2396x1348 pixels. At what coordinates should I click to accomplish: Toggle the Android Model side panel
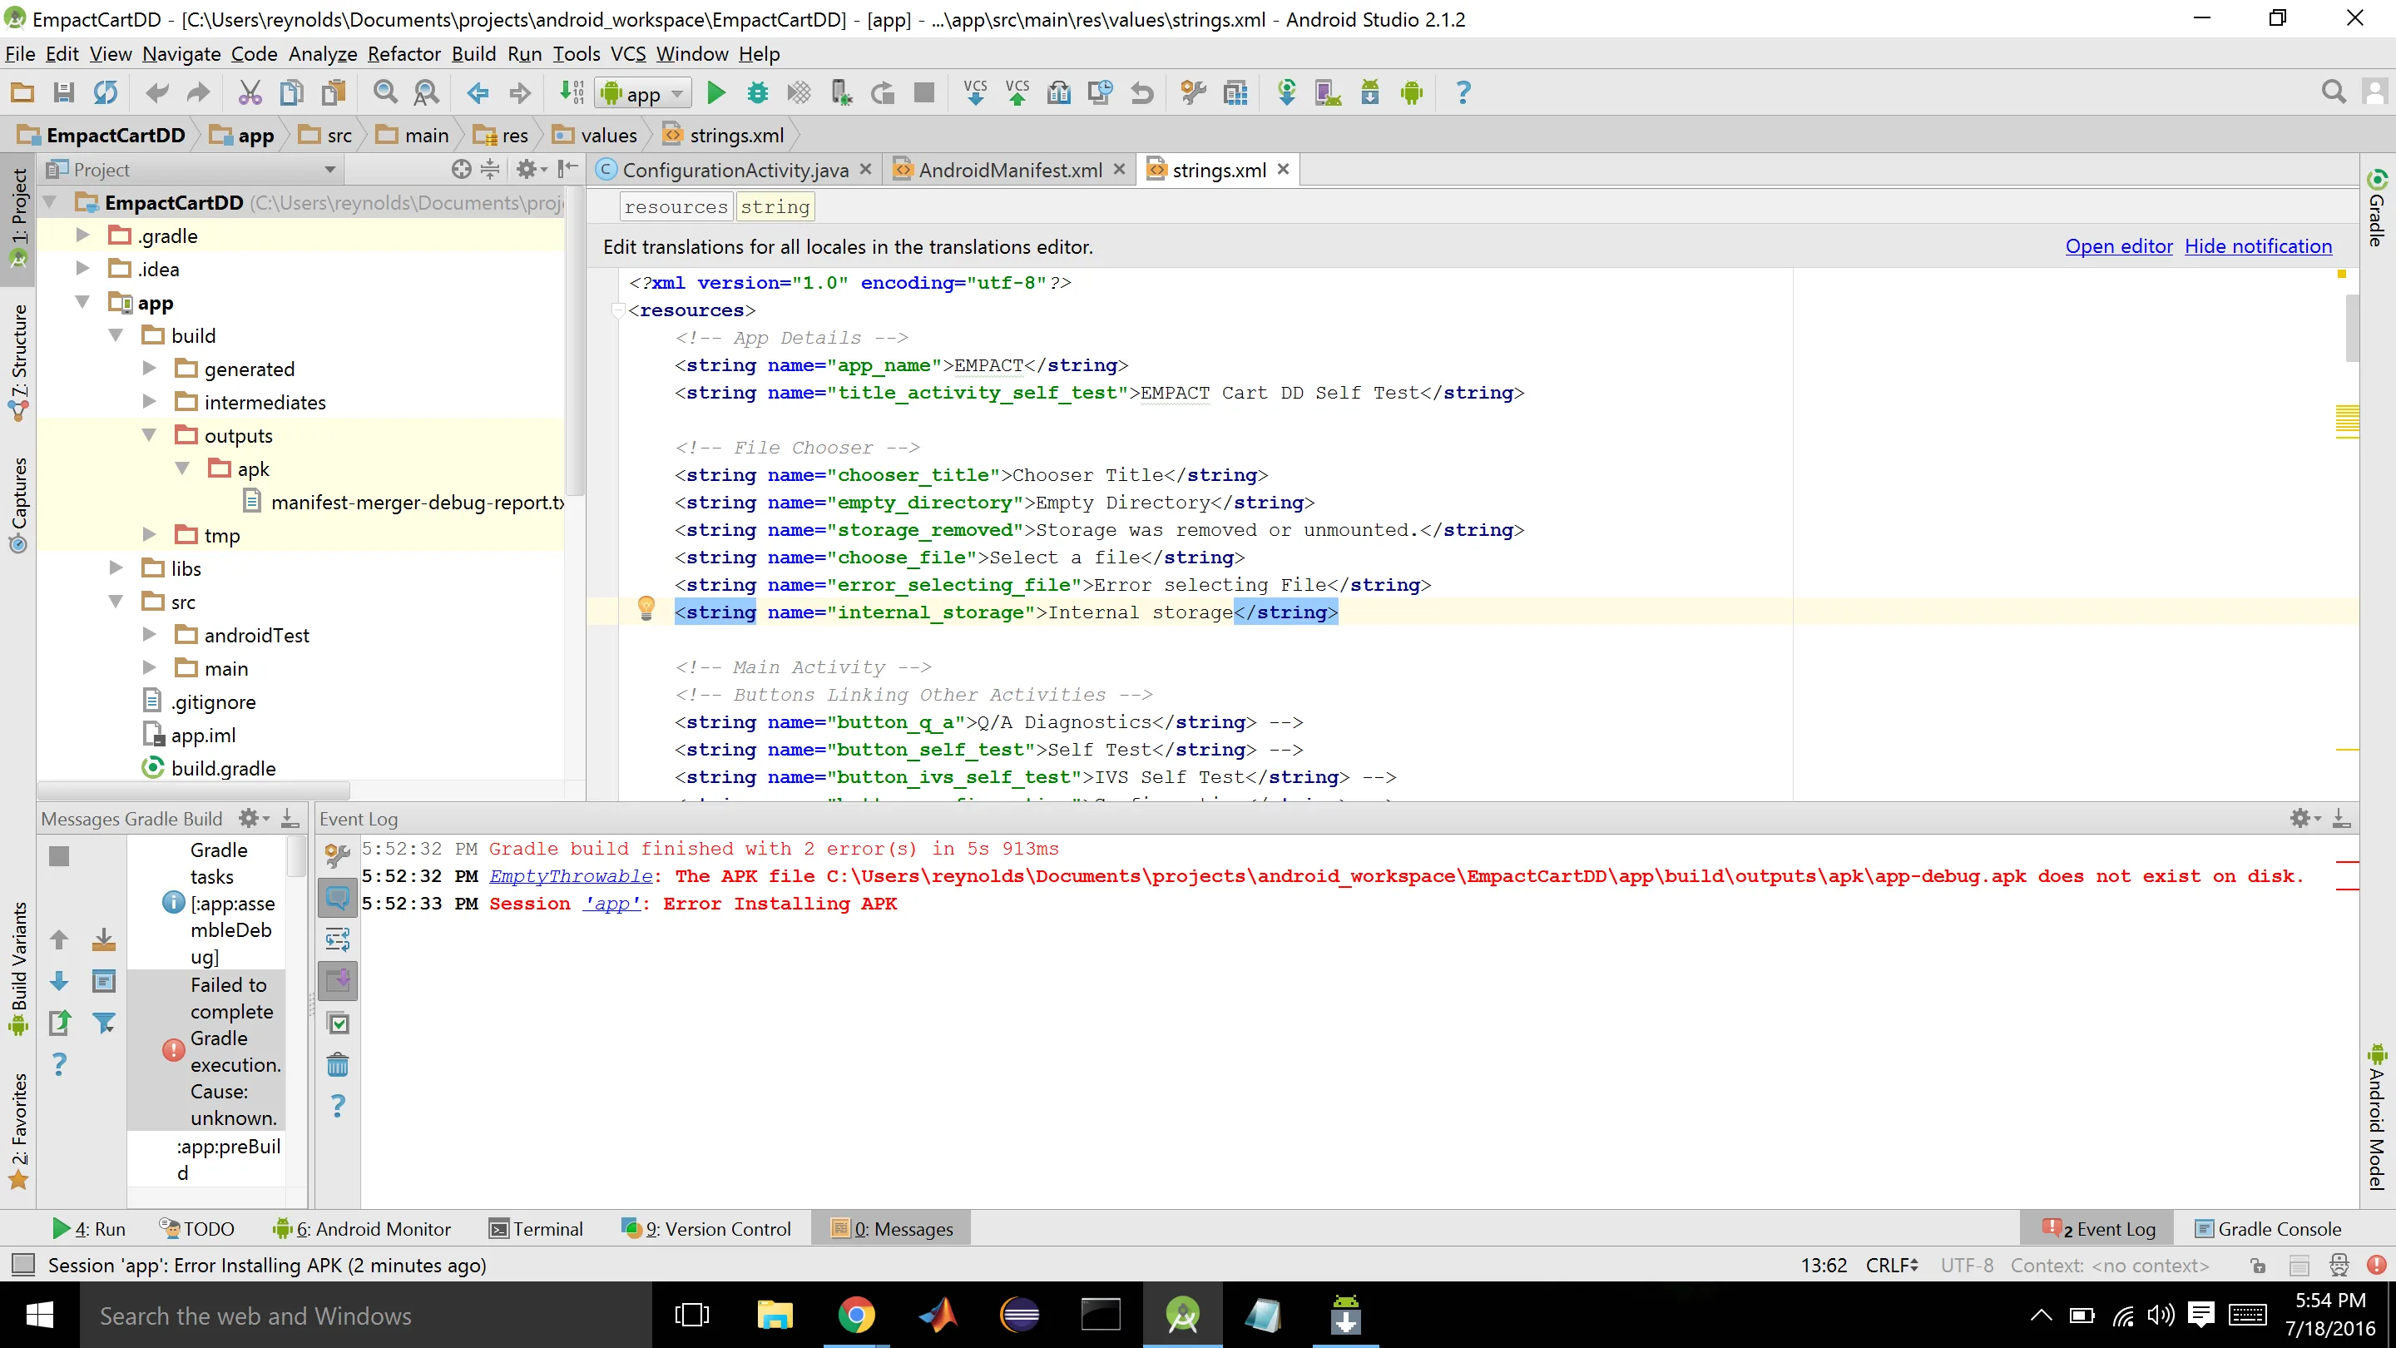pyautogui.click(x=2378, y=1118)
